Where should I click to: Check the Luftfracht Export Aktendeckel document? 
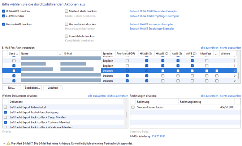pyautogui.click(x=5, y=107)
